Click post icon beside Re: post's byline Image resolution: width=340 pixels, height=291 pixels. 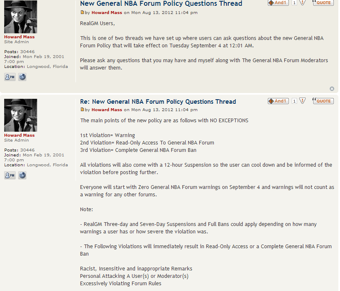(82, 109)
